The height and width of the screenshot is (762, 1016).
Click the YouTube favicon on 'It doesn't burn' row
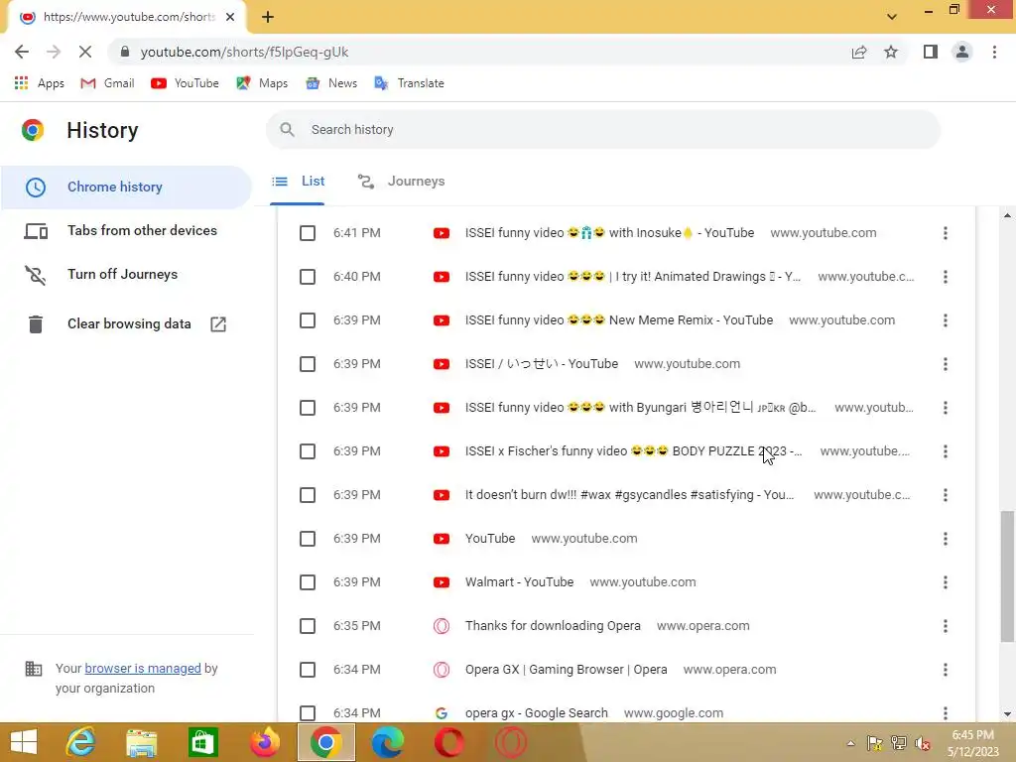442,495
